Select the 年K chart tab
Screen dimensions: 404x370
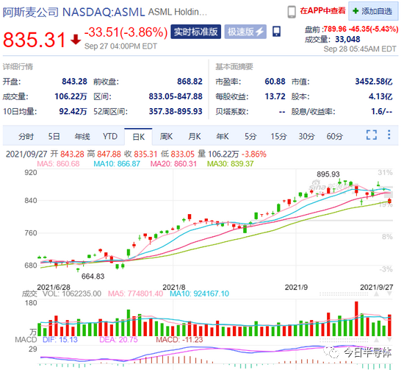(x=223, y=136)
